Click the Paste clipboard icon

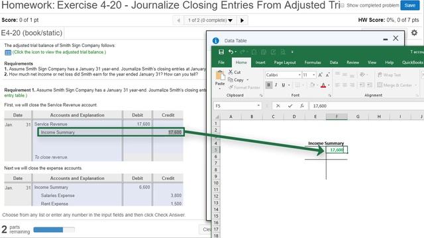[x=220, y=75]
